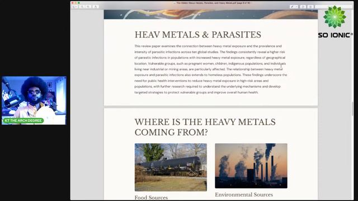Click the page banner image at top
Viewport: 358px width, 201px height.
[x=211, y=15]
